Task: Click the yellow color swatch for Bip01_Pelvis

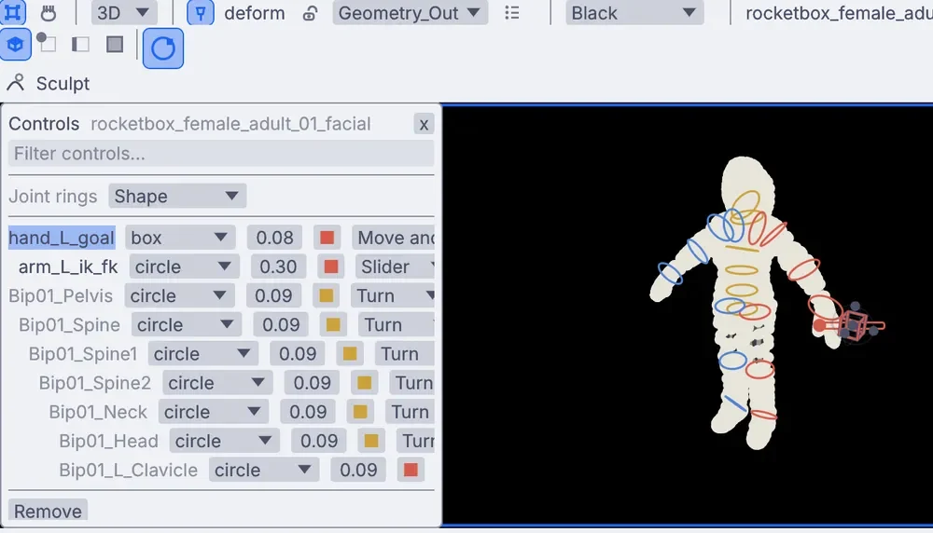Action: pos(326,296)
